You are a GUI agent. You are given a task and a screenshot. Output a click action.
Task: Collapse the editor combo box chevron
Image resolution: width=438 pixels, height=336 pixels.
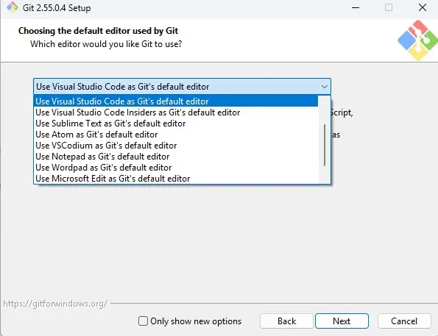pyautogui.click(x=325, y=87)
